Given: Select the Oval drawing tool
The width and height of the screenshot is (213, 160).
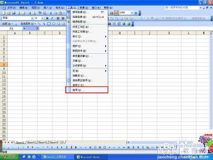Looking at the screenshot, I should pos(54,24).
